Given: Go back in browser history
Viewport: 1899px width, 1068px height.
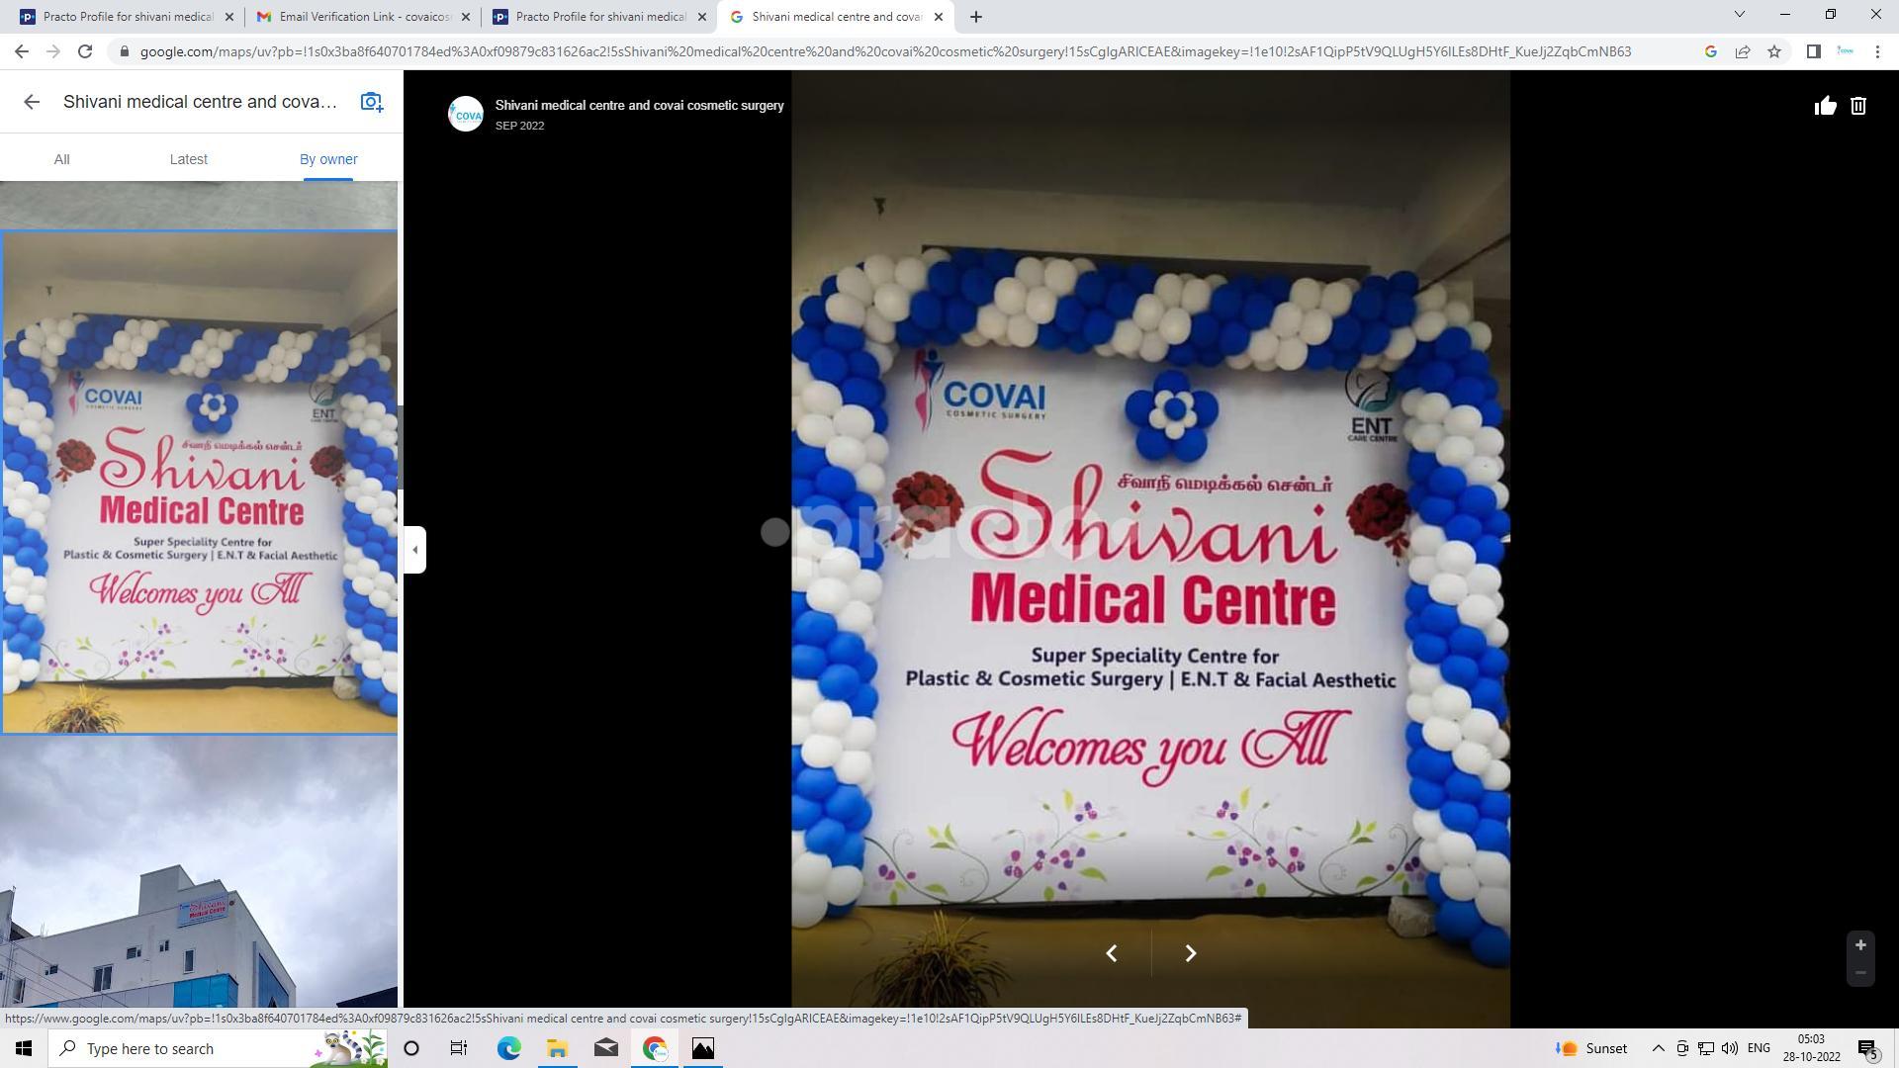Looking at the screenshot, I should click(x=22, y=51).
